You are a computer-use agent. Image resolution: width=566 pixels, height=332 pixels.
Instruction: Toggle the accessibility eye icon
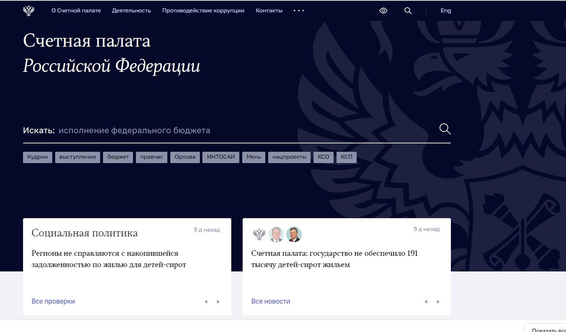pos(383,10)
